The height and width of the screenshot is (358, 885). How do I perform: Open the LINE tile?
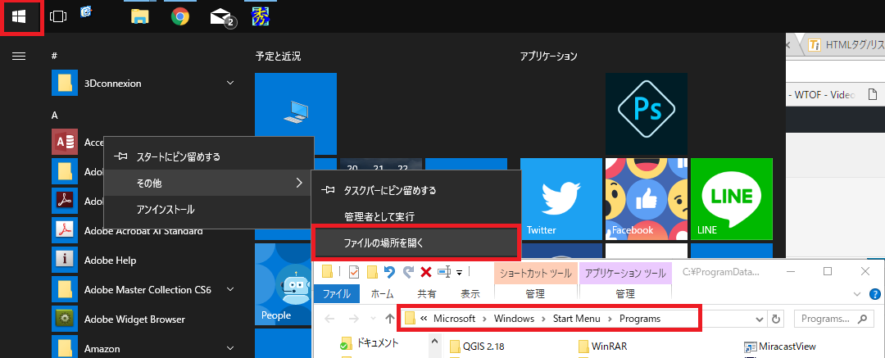[732, 199]
